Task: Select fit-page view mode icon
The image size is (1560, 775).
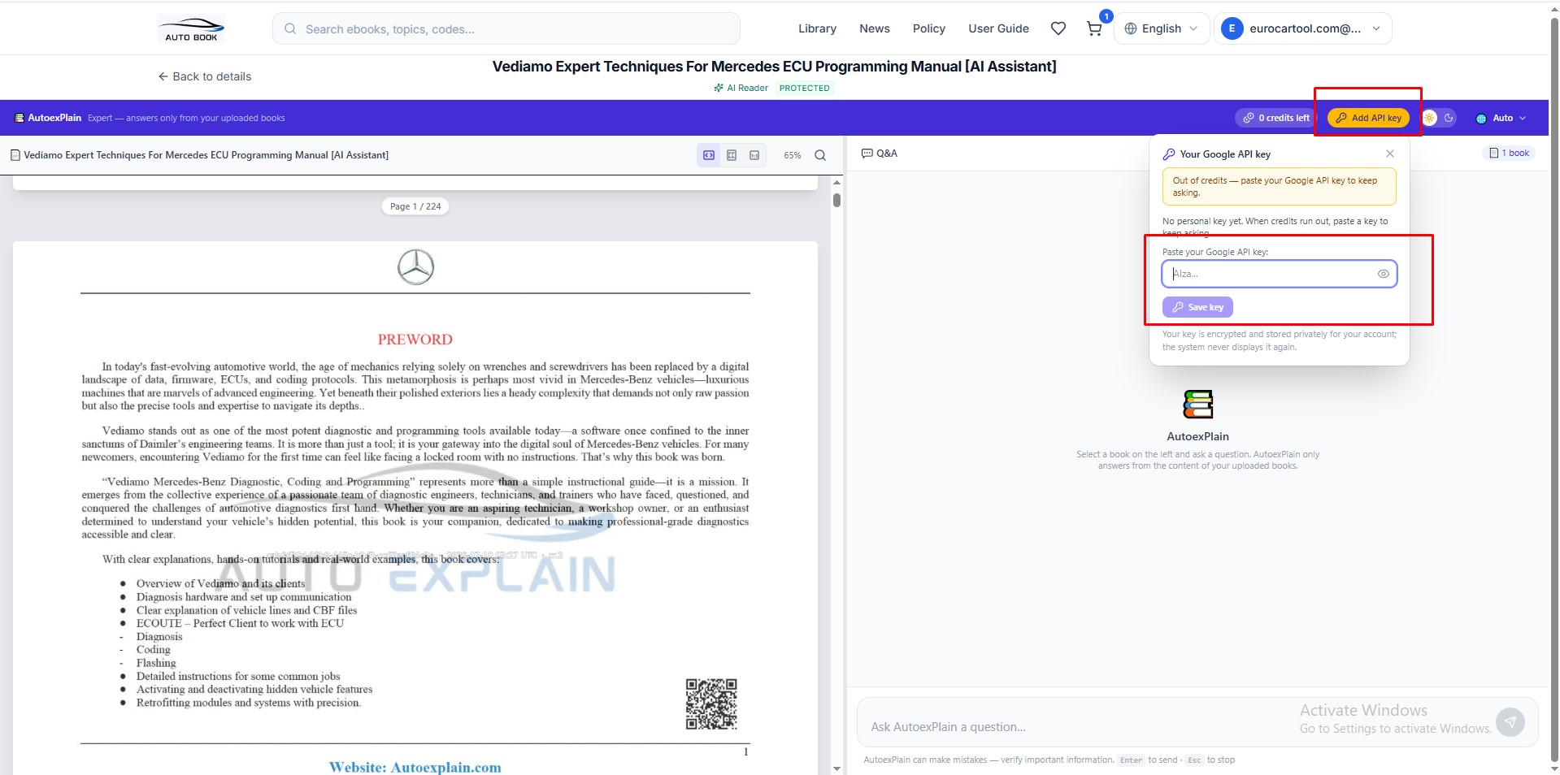Action: pyautogui.click(x=732, y=155)
